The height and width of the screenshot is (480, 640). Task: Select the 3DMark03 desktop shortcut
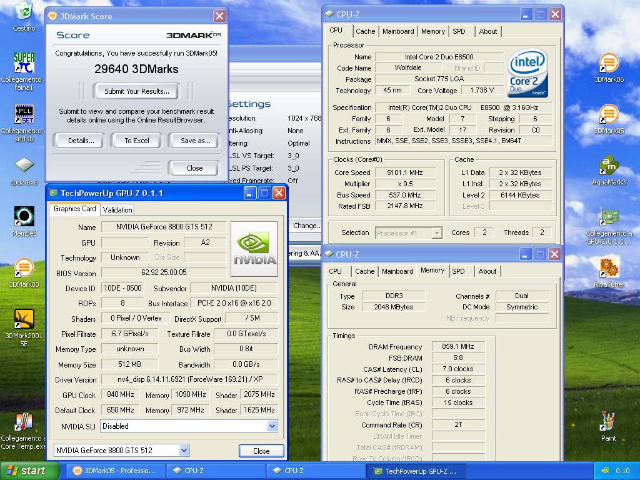tap(24, 272)
